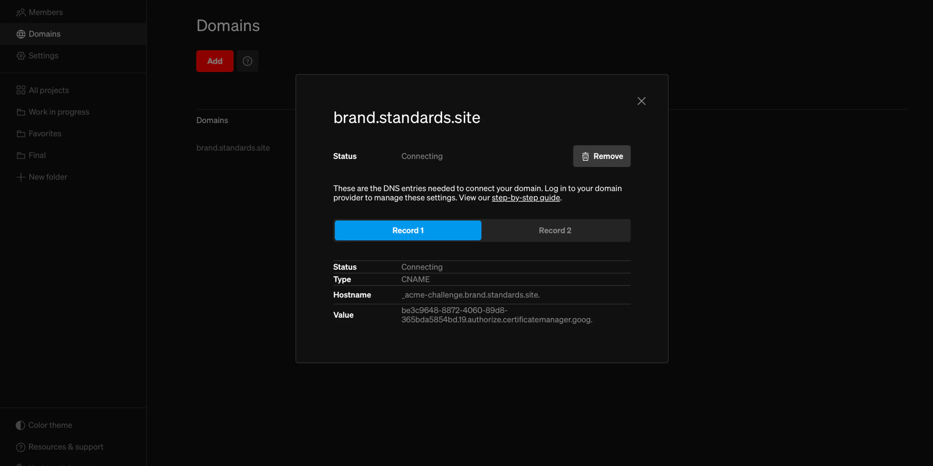Open the Members section icon

pos(21,12)
